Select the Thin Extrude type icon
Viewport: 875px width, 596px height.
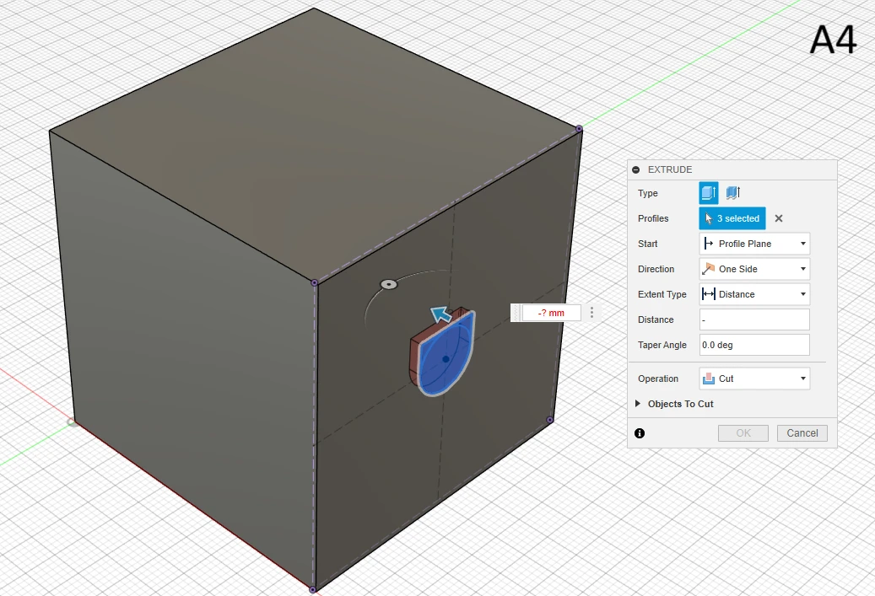tap(733, 193)
